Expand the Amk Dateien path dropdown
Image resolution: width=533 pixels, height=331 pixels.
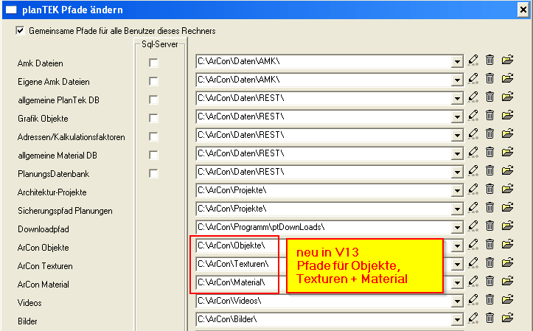point(457,61)
